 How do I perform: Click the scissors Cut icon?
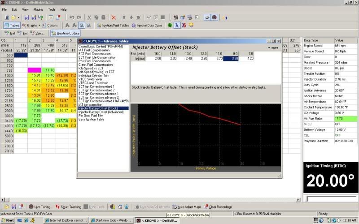[89, 17]
